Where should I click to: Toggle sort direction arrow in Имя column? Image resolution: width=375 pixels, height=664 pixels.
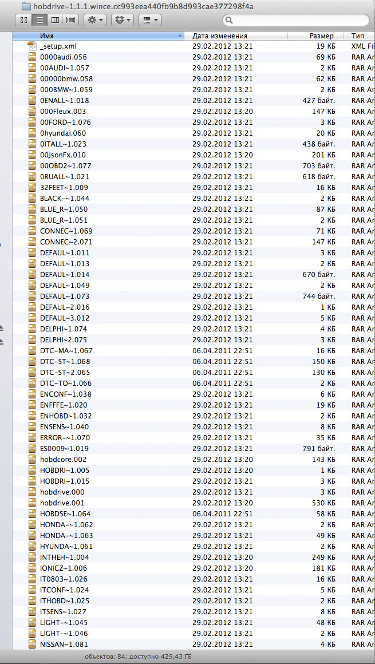(180, 36)
